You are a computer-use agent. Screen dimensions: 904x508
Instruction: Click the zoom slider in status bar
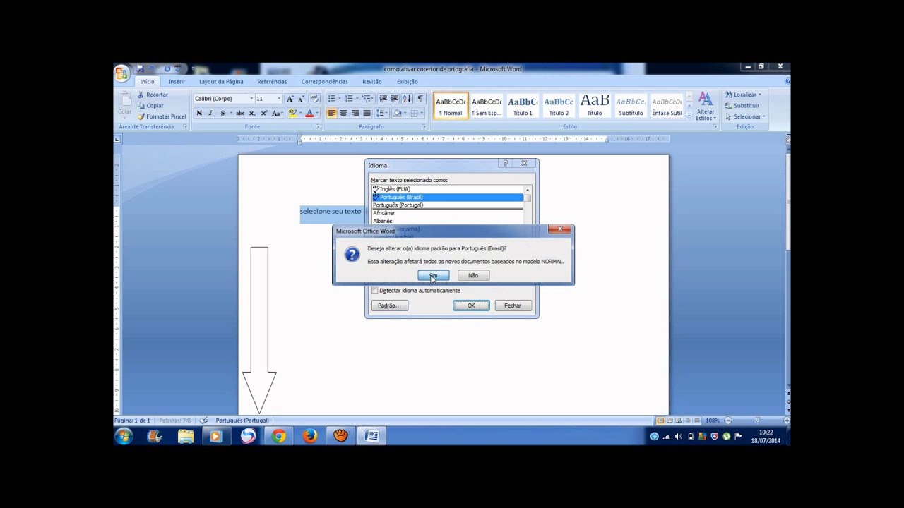757,421
